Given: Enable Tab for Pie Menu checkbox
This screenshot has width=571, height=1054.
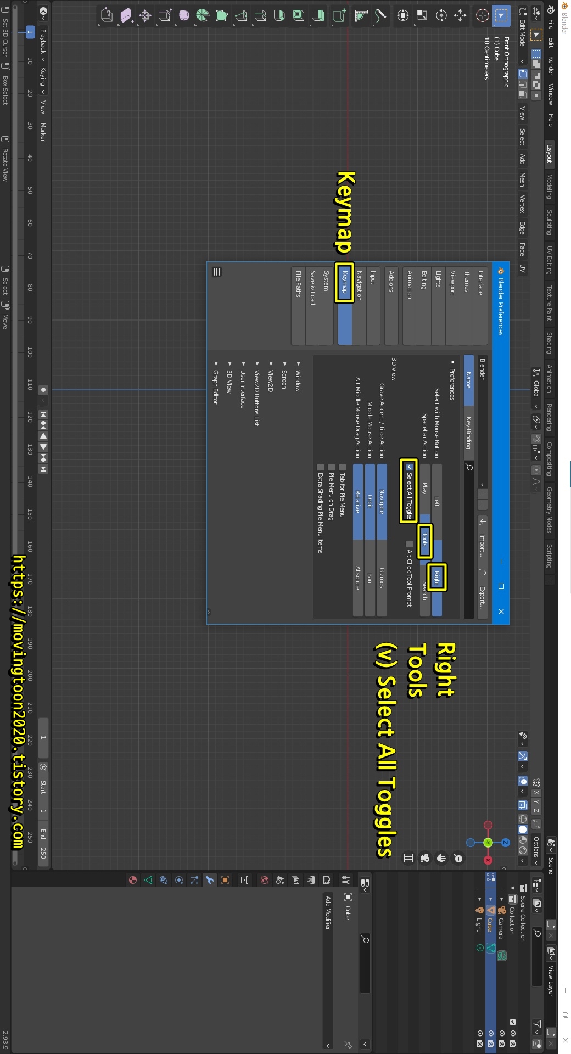Looking at the screenshot, I should 342,467.
